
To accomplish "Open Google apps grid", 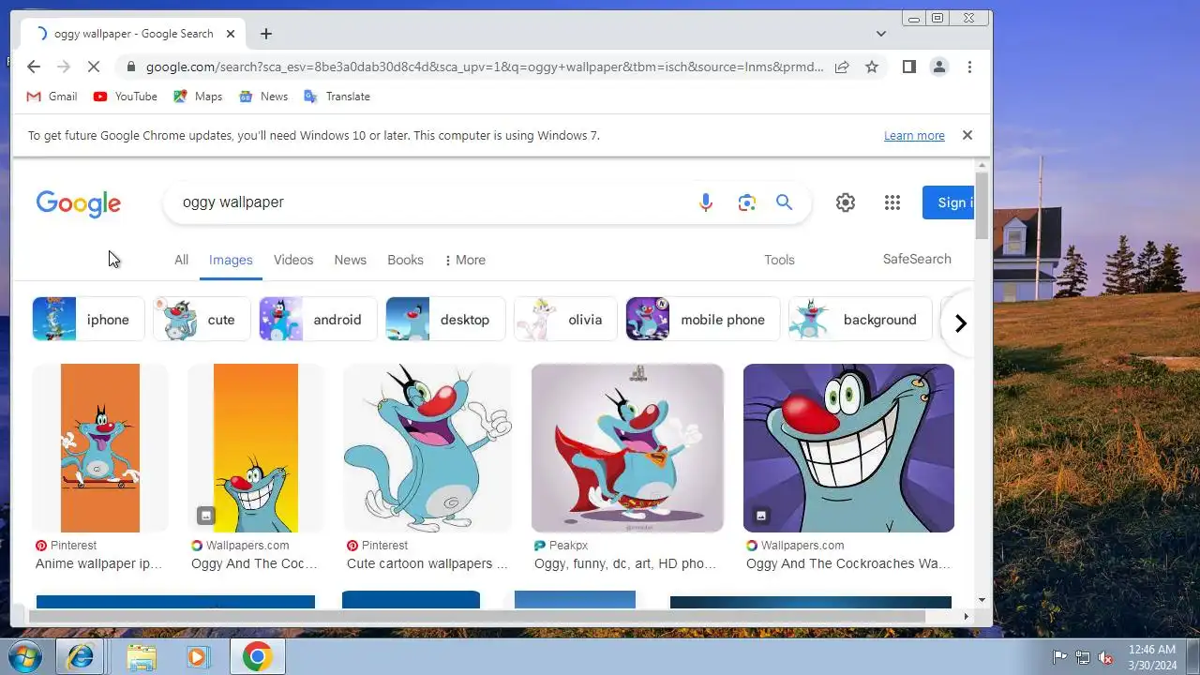I will coord(892,202).
